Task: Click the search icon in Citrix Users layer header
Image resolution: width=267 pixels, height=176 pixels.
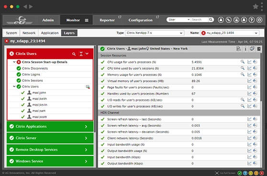Action: [x=74, y=54]
